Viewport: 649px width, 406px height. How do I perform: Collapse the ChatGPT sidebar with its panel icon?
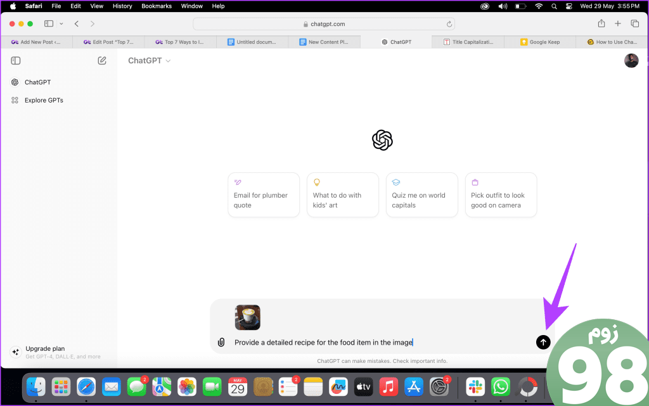click(x=16, y=61)
